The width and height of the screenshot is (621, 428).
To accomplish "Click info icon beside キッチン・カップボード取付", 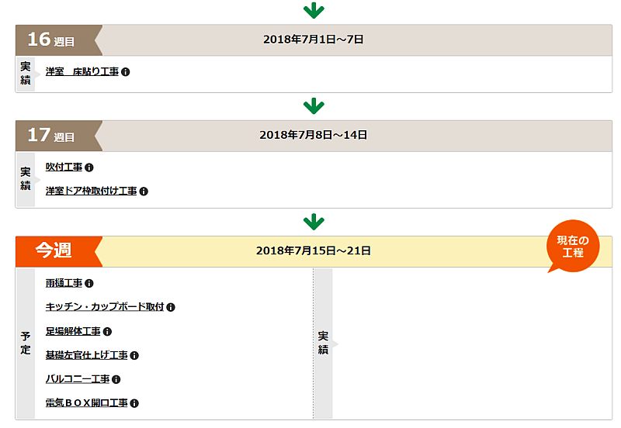I will [171, 307].
